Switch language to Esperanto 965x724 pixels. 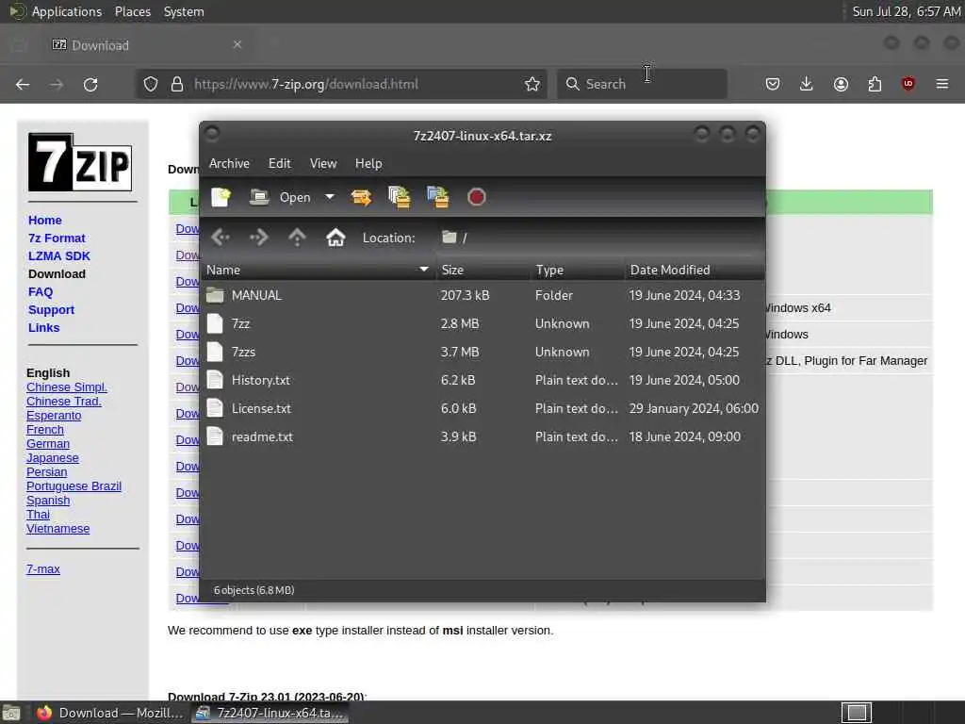click(54, 415)
